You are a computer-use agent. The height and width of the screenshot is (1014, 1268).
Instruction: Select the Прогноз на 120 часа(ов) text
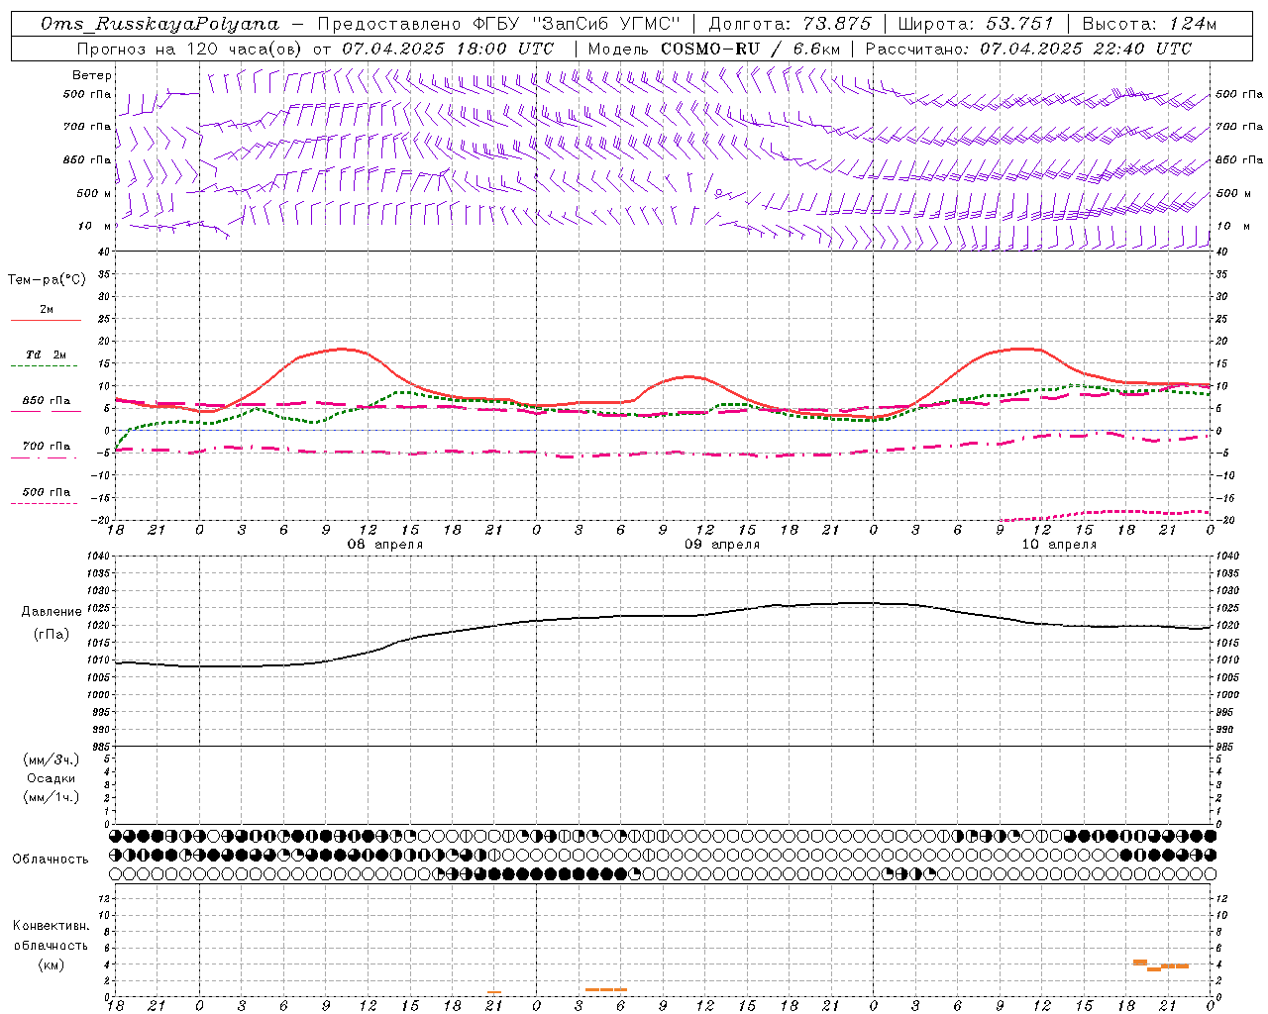[190, 49]
